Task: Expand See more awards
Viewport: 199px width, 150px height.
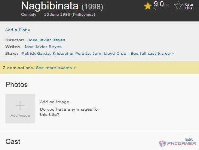Action: [x=56, y=67]
